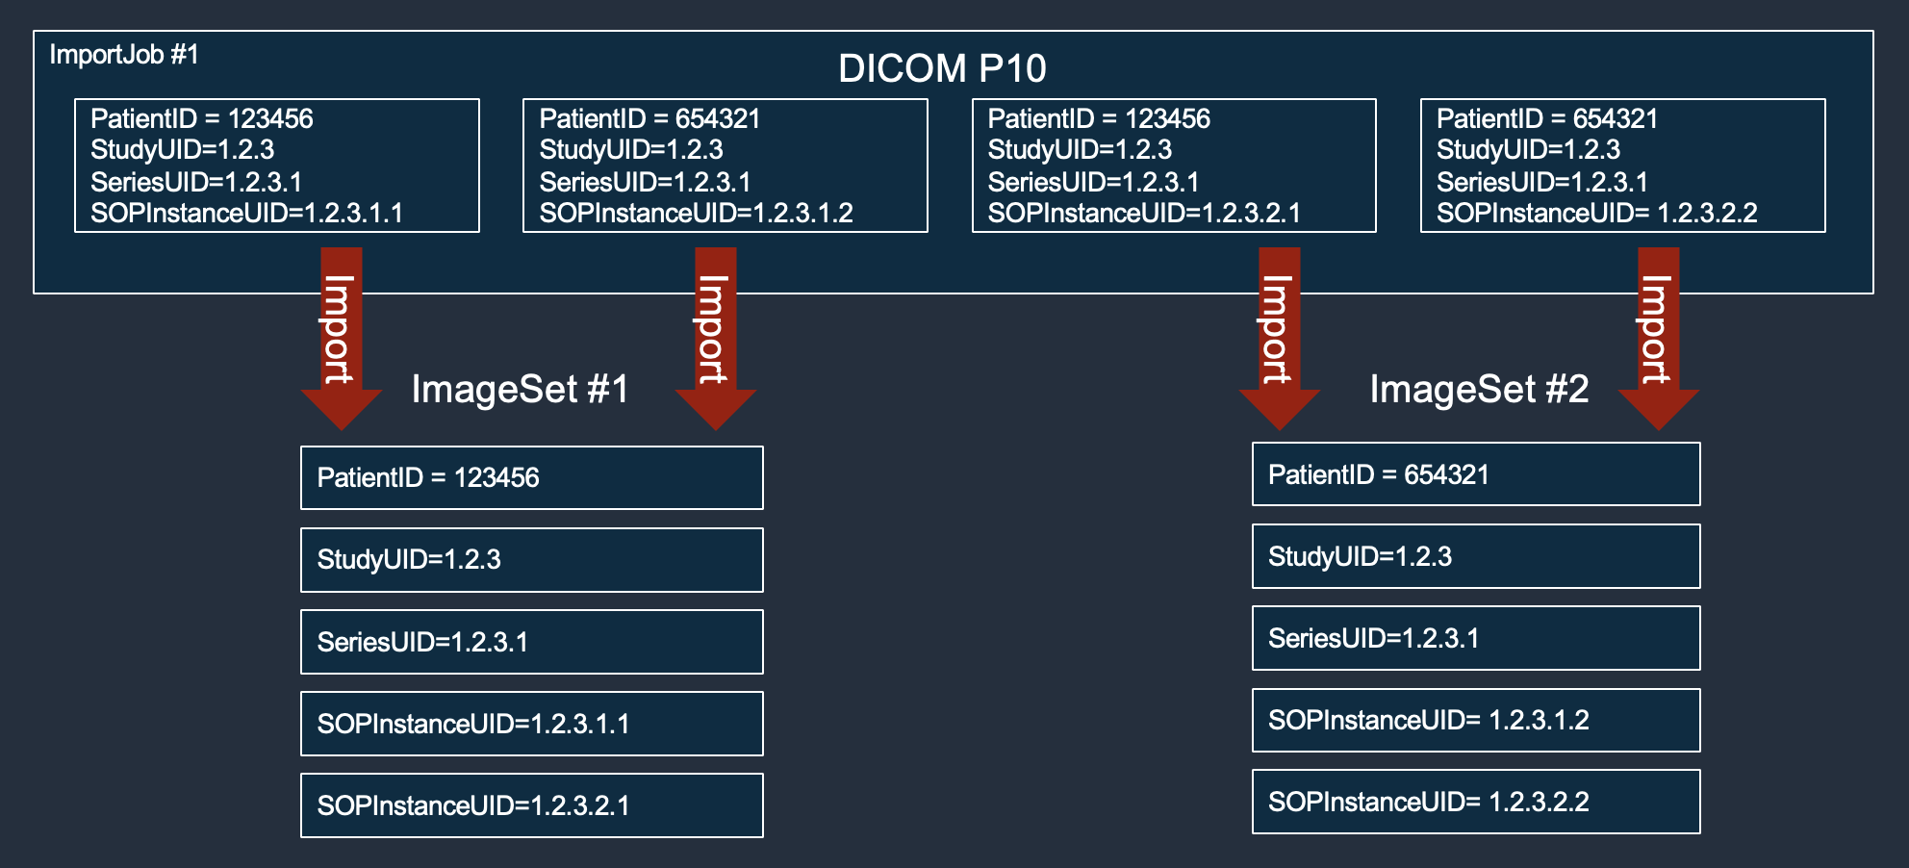Select SeriesUID=1.2.3.1 row under ImageSet #1
The width and height of the screenshot is (1909, 868).
[531, 642]
